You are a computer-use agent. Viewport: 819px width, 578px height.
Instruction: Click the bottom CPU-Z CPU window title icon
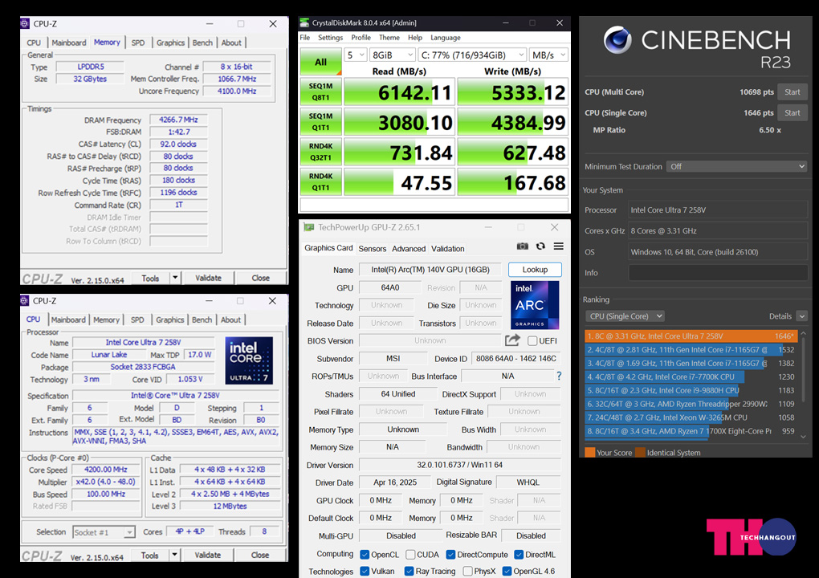(x=25, y=301)
